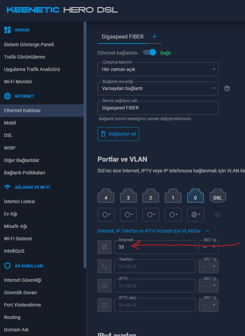Select the DSL port icon
245x336 pixels.
pos(218,196)
